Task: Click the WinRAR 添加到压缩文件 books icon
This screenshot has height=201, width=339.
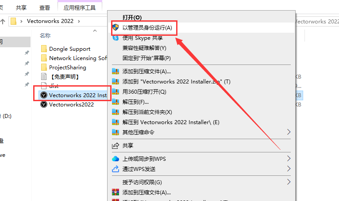Action: [x=116, y=192]
